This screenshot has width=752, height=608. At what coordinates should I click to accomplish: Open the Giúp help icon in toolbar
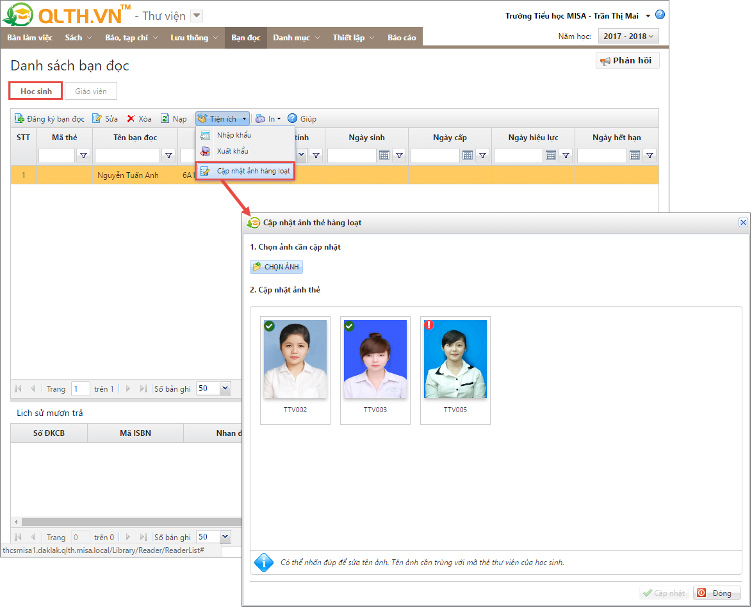point(293,118)
